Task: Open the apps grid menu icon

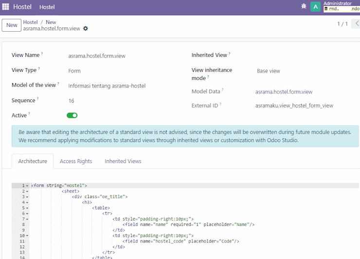Action: 5,7
